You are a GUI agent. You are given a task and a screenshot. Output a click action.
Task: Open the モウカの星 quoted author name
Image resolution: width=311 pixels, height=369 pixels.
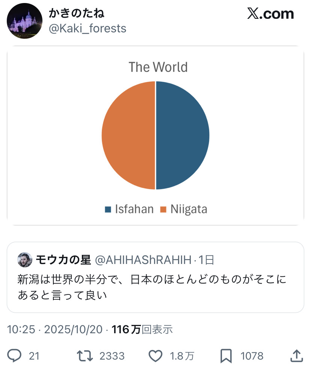click(x=63, y=260)
